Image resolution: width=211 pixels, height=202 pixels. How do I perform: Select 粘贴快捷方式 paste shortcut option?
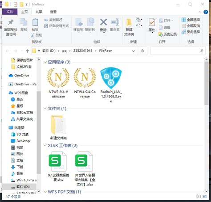(x=57, y=26)
